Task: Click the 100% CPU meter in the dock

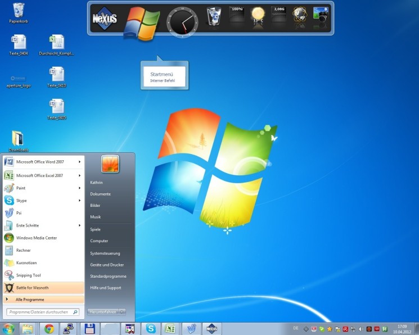Action: coord(237,15)
